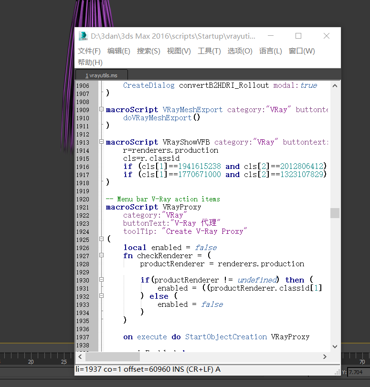Screen dimensions: 370x387
Task: Open the 工具(T) menu
Action: (x=209, y=51)
